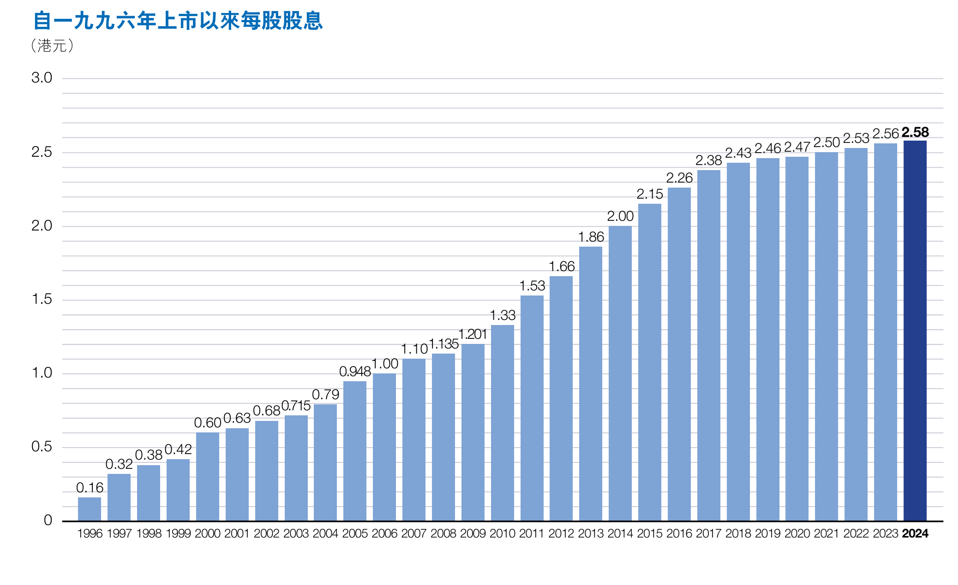Screen dimensions: 958x585
Task: Click the 2008 bar labeled 1.135
Action: coord(443,437)
